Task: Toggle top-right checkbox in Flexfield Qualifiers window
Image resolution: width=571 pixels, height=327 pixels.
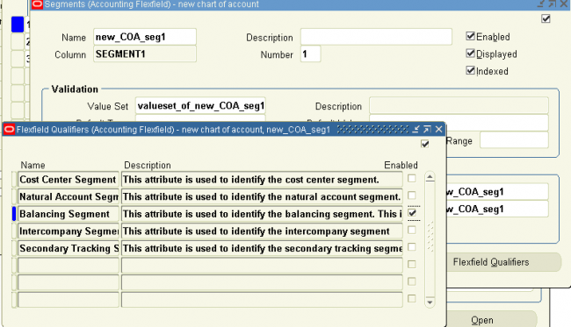Action: coord(424,144)
